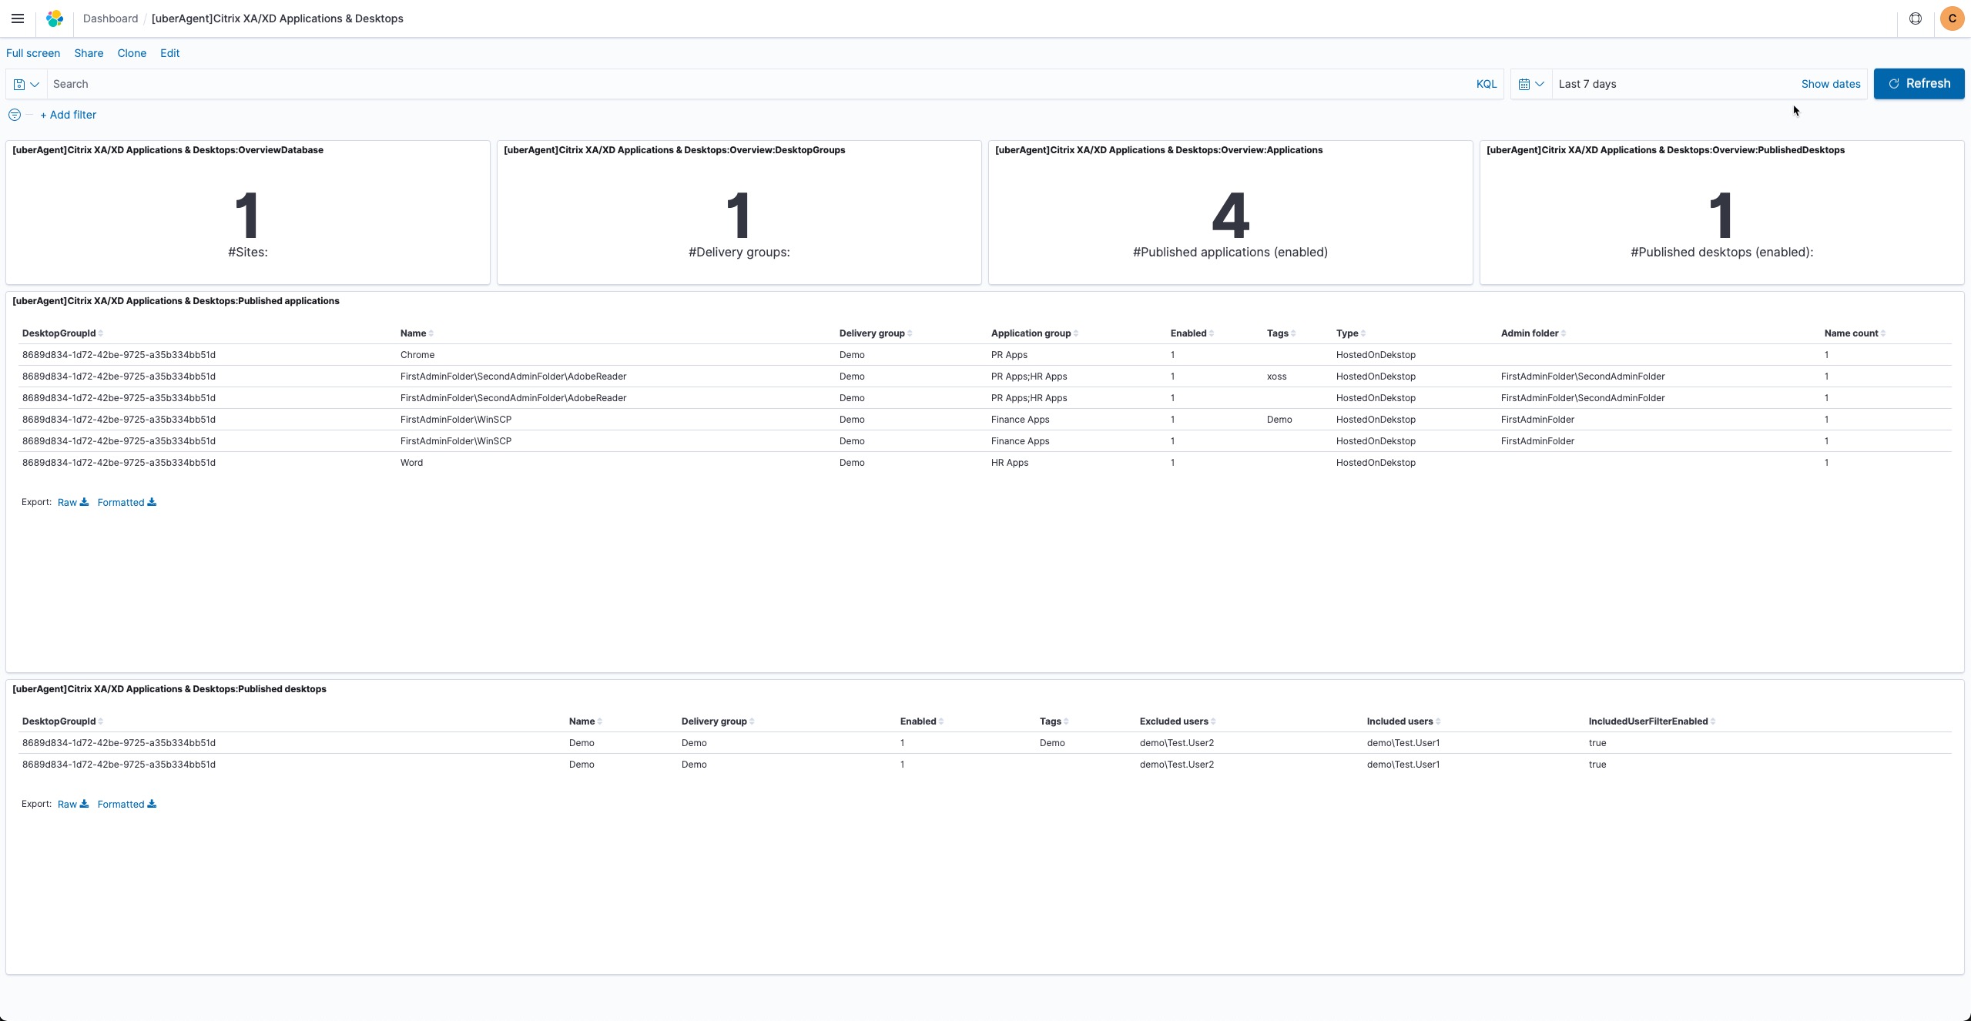This screenshot has width=1971, height=1021.
Task: Click the Add filter link
Action: (68, 115)
